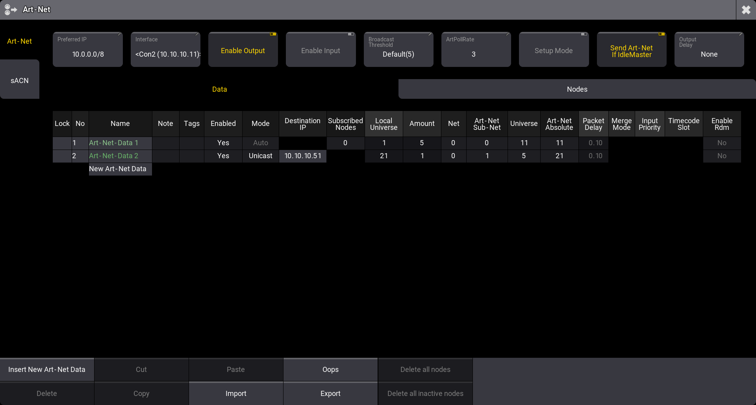Click Insert New Art-Net Data button

click(47, 370)
